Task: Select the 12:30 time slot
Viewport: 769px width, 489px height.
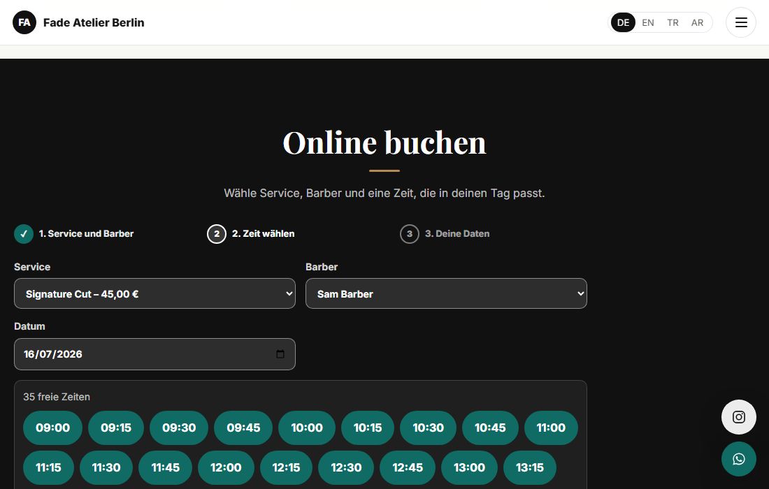Action: coord(346,467)
